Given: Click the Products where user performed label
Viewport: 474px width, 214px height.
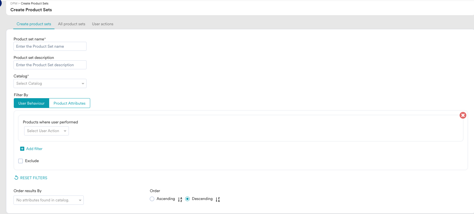Looking at the screenshot, I should click(x=50, y=122).
